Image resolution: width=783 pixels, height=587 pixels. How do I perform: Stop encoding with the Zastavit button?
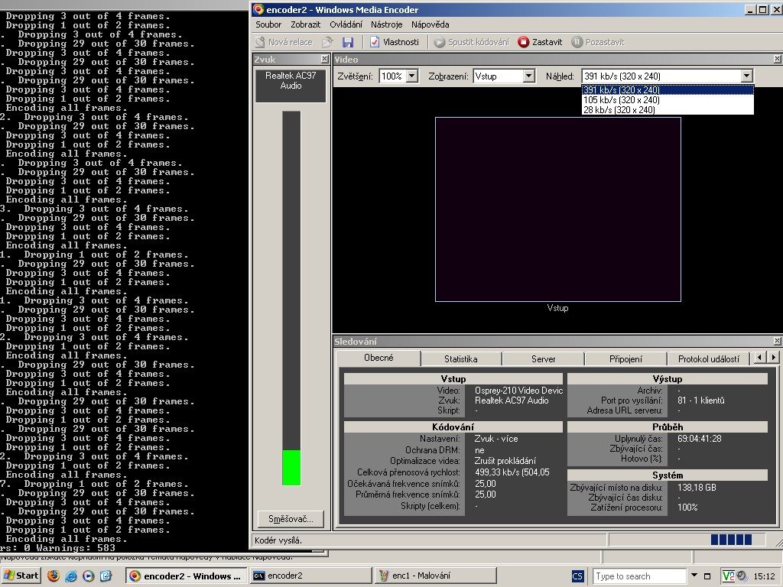pyautogui.click(x=541, y=43)
